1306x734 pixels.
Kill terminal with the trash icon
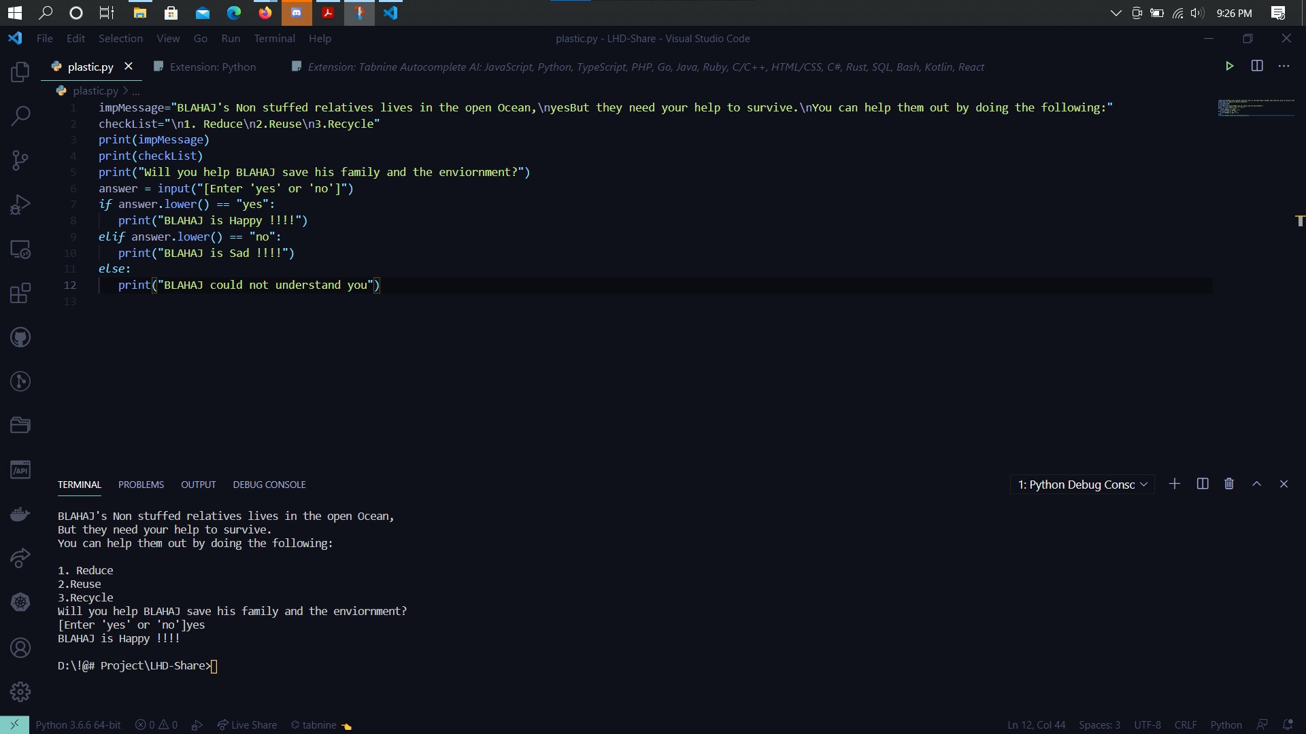tap(1228, 484)
